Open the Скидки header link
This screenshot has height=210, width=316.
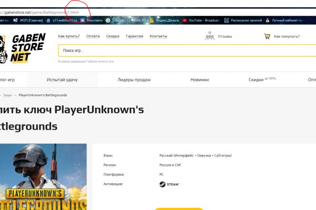pyautogui.click(x=113, y=36)
